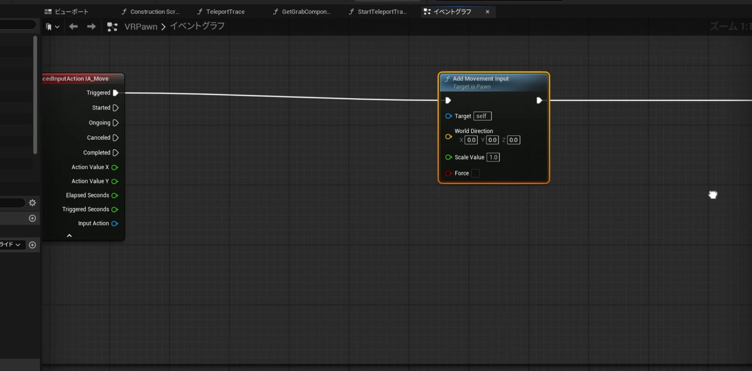Click the World Direction vector input pin
Image resolution: width=752 pixels, height=371 pixels.
[448, 137]
